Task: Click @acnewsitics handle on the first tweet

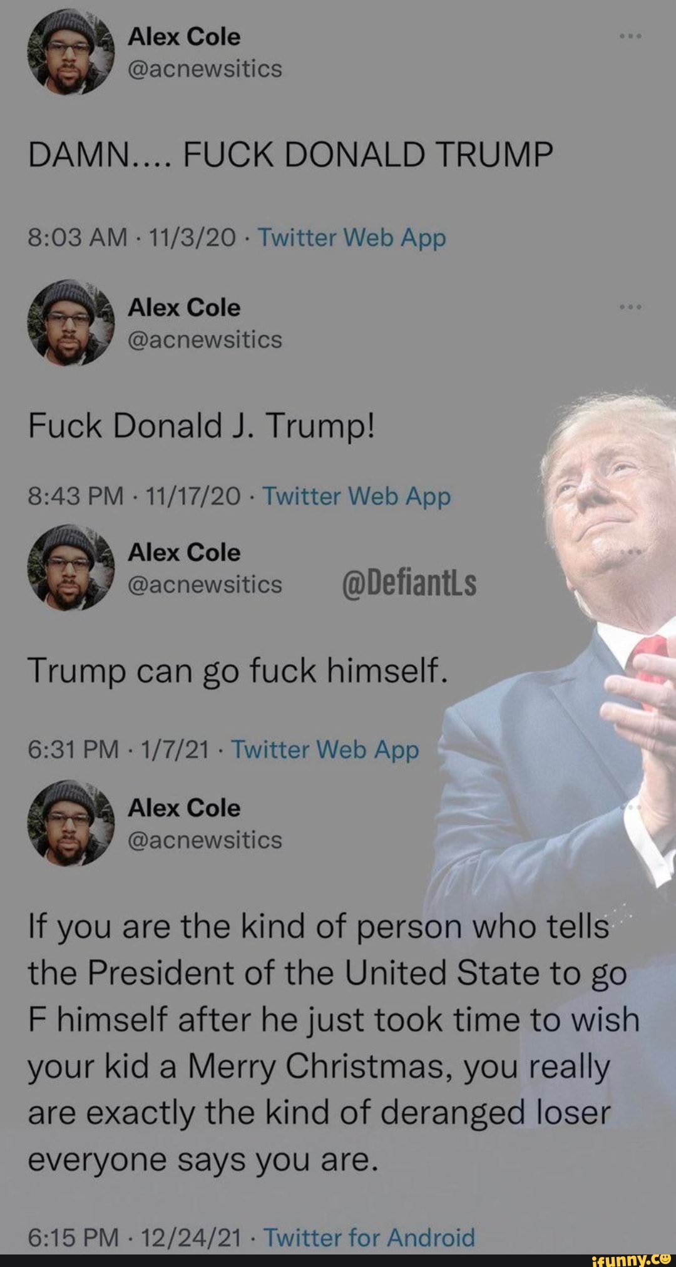Action: click(205, 69)
